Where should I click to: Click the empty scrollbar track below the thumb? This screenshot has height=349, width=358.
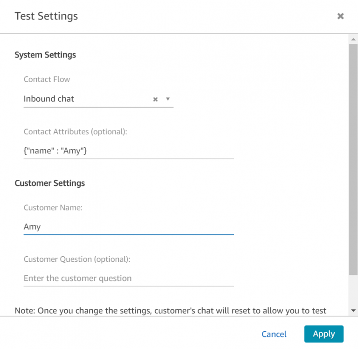pyautogui.click(x=353, y=291)
